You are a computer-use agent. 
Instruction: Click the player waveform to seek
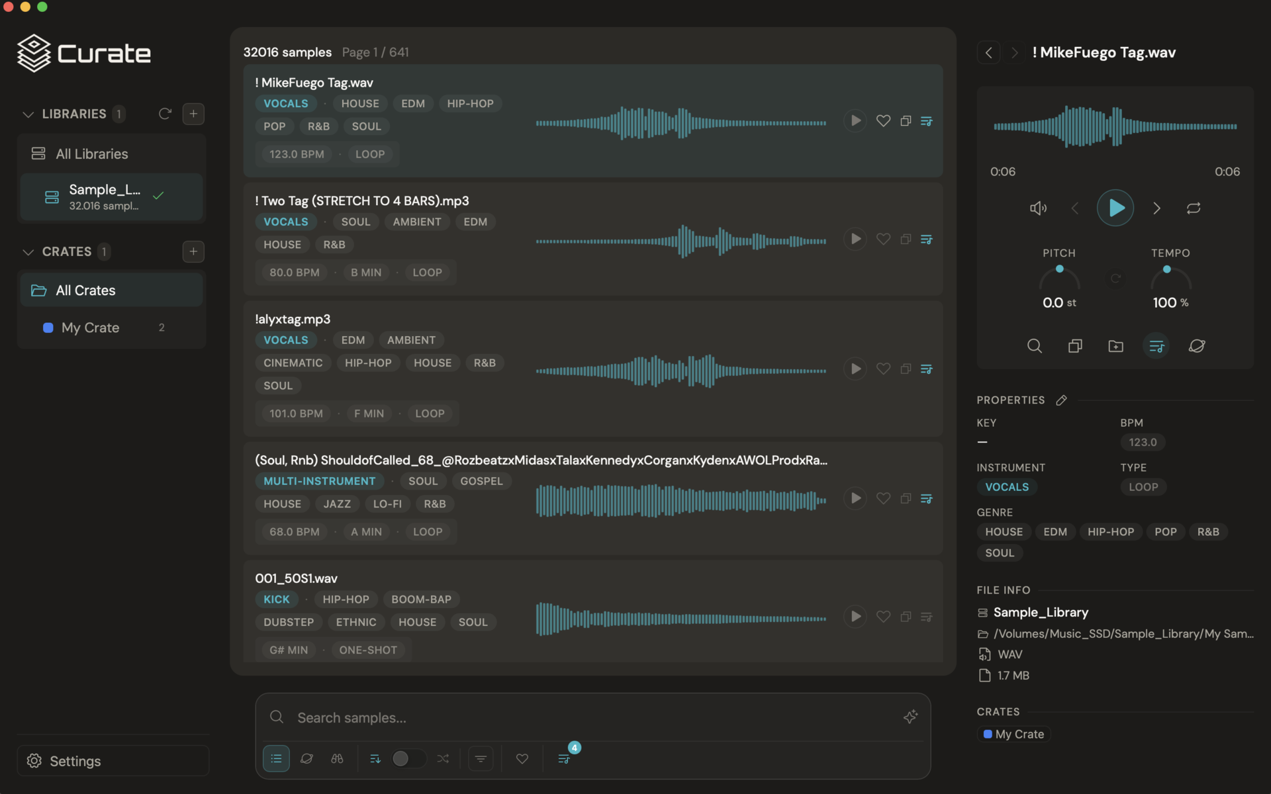[x=1115, y=126]
